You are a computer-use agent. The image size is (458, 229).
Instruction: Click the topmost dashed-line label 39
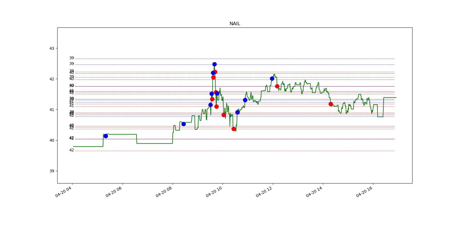point(72,58)
